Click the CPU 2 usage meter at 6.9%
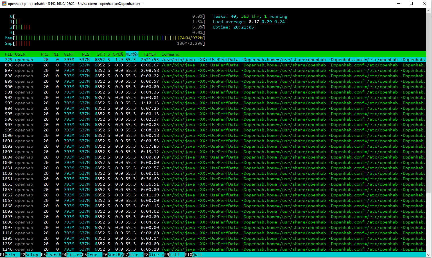Screen dimensions: 432x258 coord(107,27)
